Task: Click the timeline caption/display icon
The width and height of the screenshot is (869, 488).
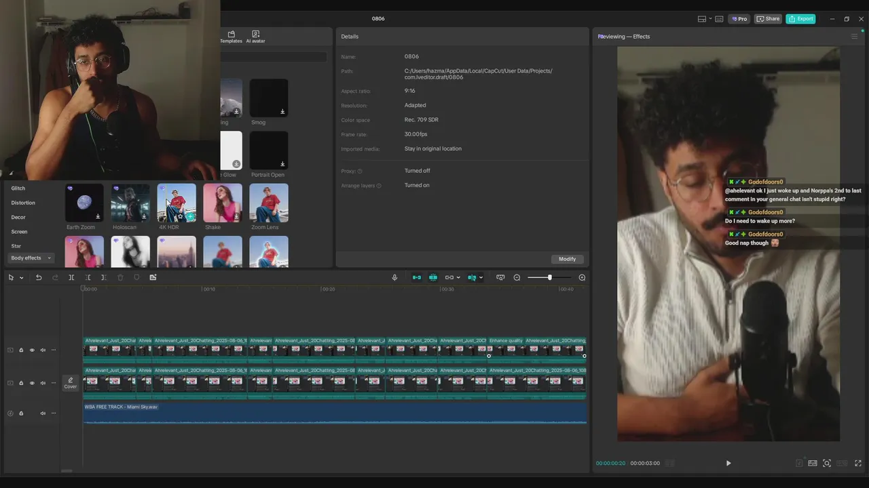Action: point(500,277)
